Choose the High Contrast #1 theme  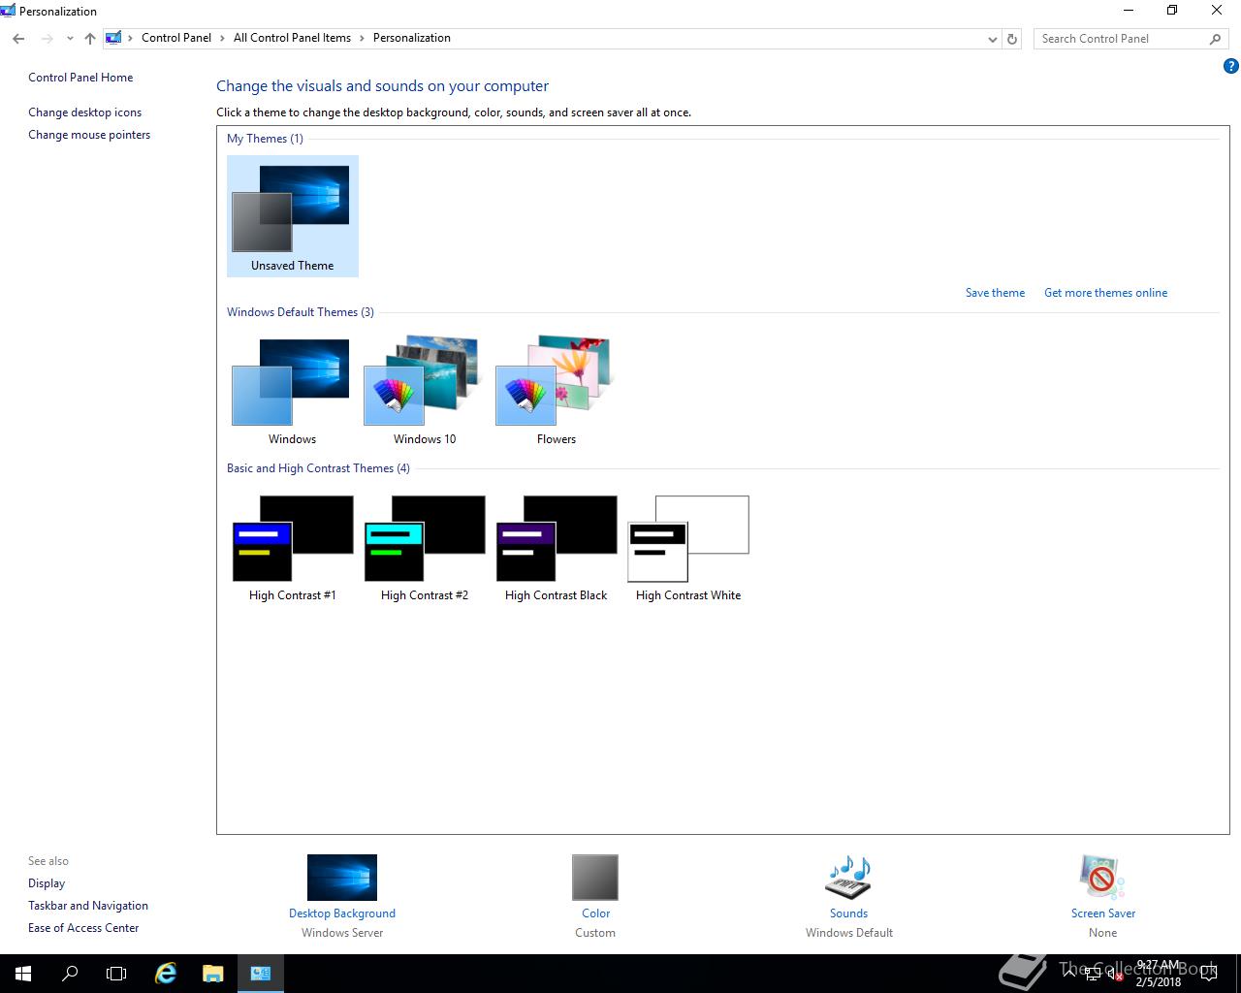292,546
